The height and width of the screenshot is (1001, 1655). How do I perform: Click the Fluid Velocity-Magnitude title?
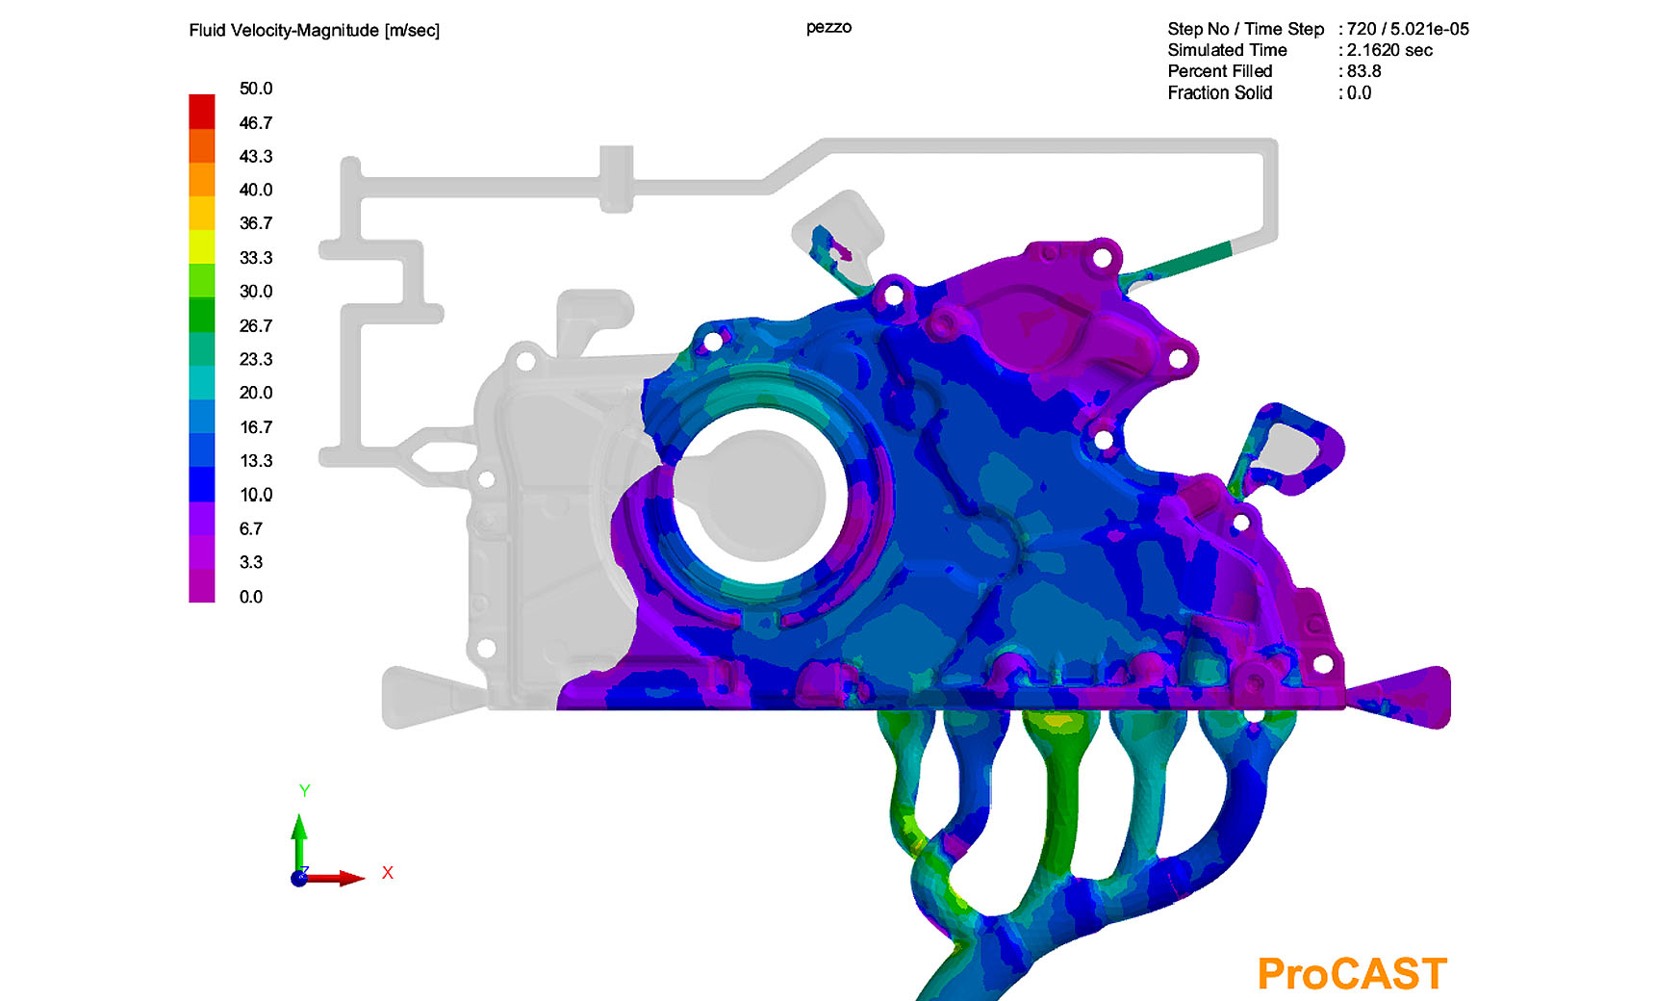314,31
